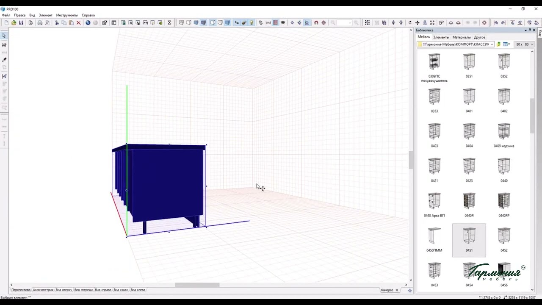Select the 0451 cabinet thumbnail

coord(469,240)
